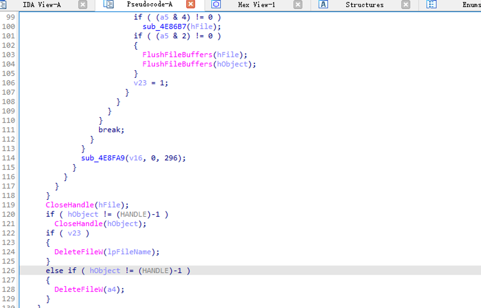The width and height of the screenshot is (481, 308).
Task: Switch to the Structures tab
Action: pyautogui.click(x=365, y=5)
